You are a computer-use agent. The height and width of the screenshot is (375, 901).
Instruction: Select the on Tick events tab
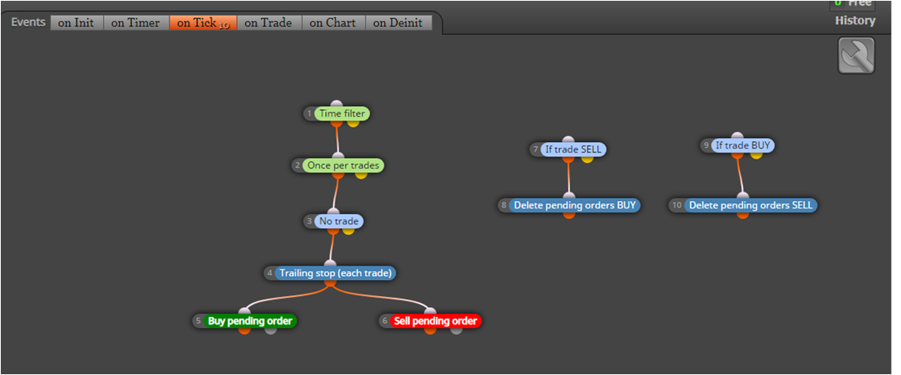[203, 23]
